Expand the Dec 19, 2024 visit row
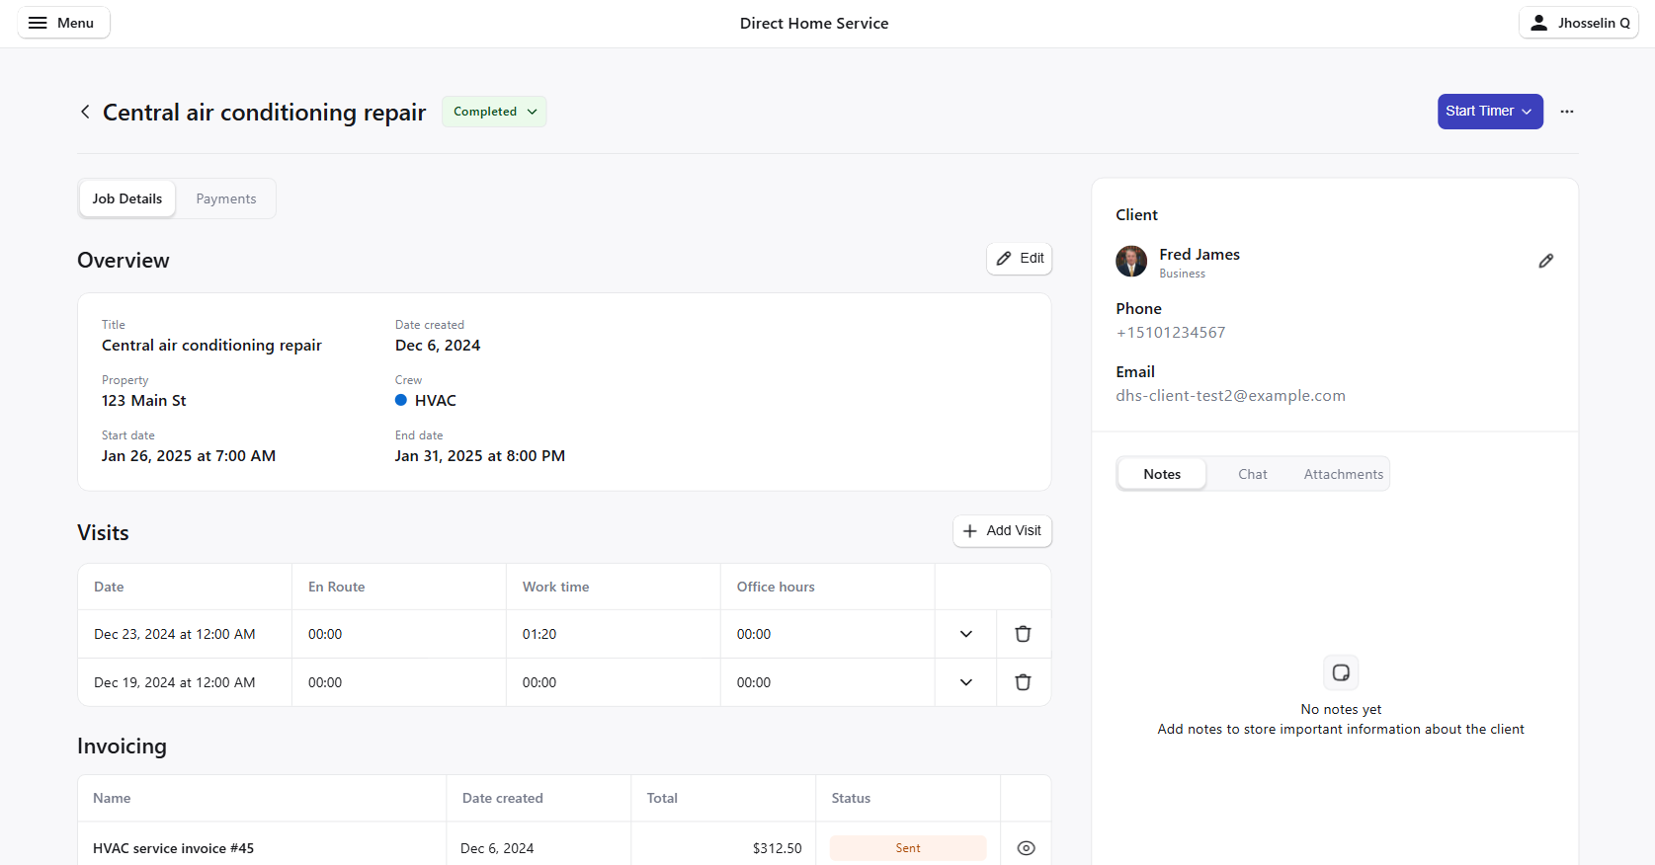The image size is (1655, 865). (x=965, y=682)
